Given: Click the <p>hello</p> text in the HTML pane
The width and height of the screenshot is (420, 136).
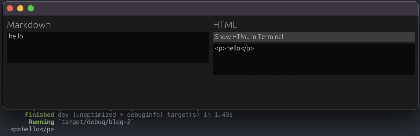Looking at the screenshot, I should 234,48.
